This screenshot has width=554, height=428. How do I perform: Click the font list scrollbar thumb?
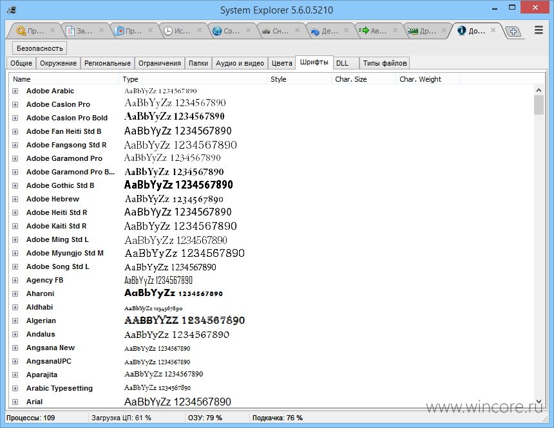pyautogui.click(x=539, y=105)
